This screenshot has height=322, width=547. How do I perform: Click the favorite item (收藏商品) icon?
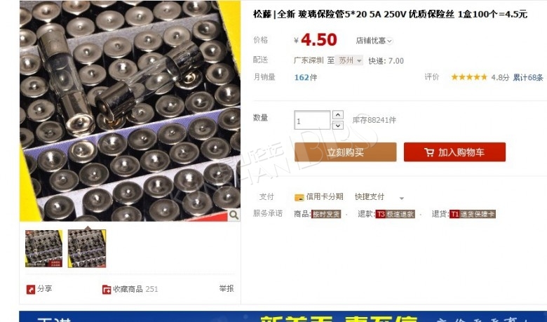[107, 289]
